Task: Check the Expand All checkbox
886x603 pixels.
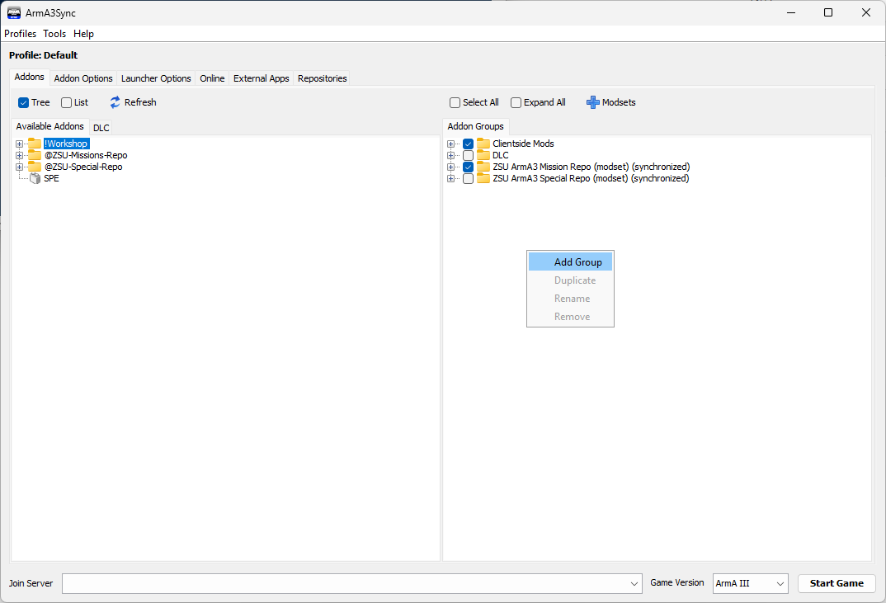Action: 516,102
